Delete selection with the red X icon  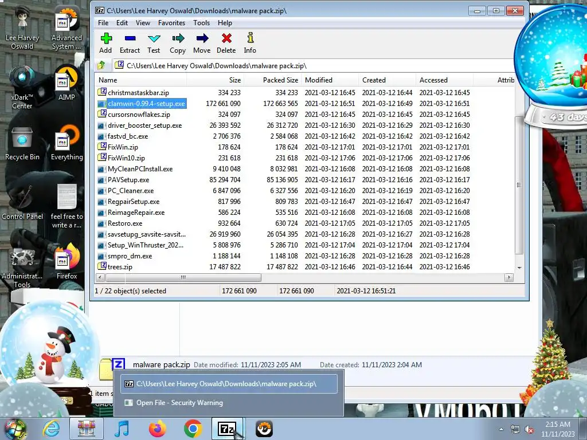click(226, 43)
